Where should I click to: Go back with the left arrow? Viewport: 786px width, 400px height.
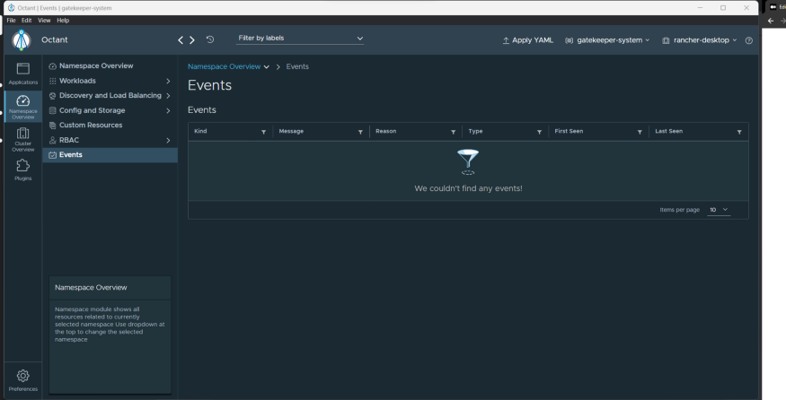pos(181,39)
